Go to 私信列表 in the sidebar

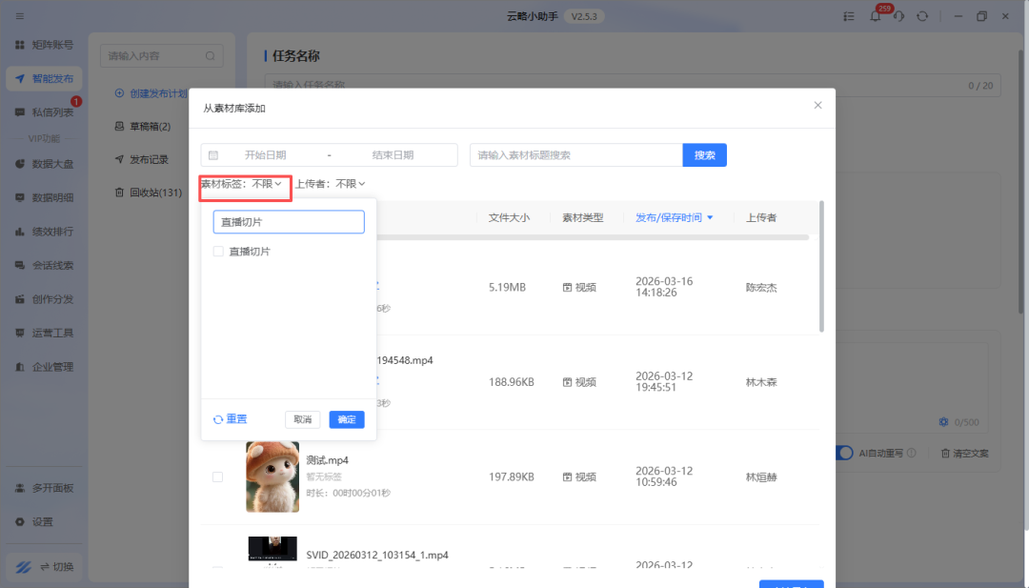coord(52,112)
